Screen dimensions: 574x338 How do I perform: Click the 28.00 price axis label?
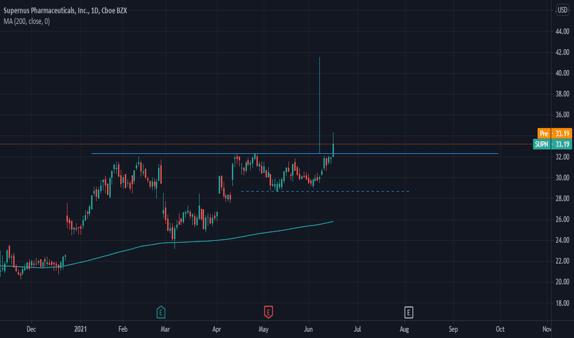click(x=562, y=198)
